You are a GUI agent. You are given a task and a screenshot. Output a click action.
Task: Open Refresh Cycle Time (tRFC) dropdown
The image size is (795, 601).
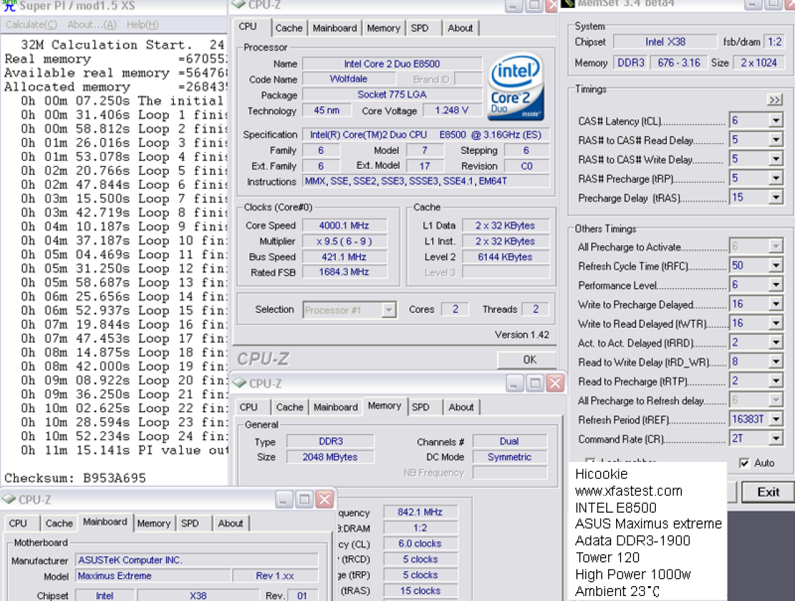tap(776, 266)
